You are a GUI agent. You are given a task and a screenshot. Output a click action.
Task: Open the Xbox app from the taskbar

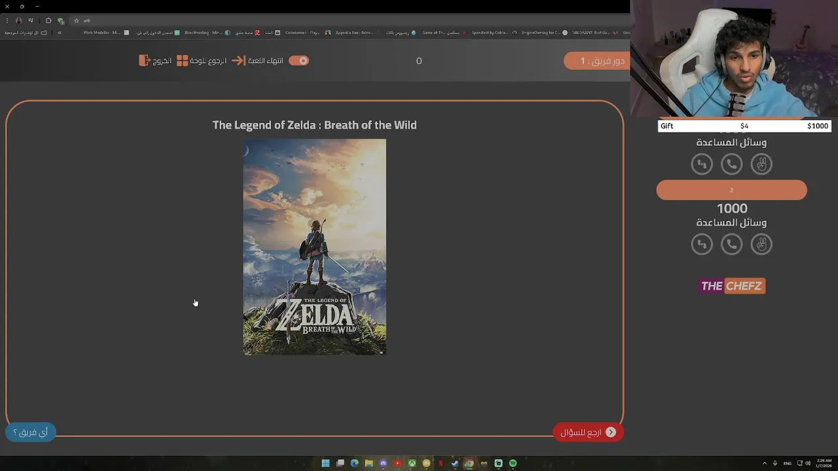click(412, 463)
